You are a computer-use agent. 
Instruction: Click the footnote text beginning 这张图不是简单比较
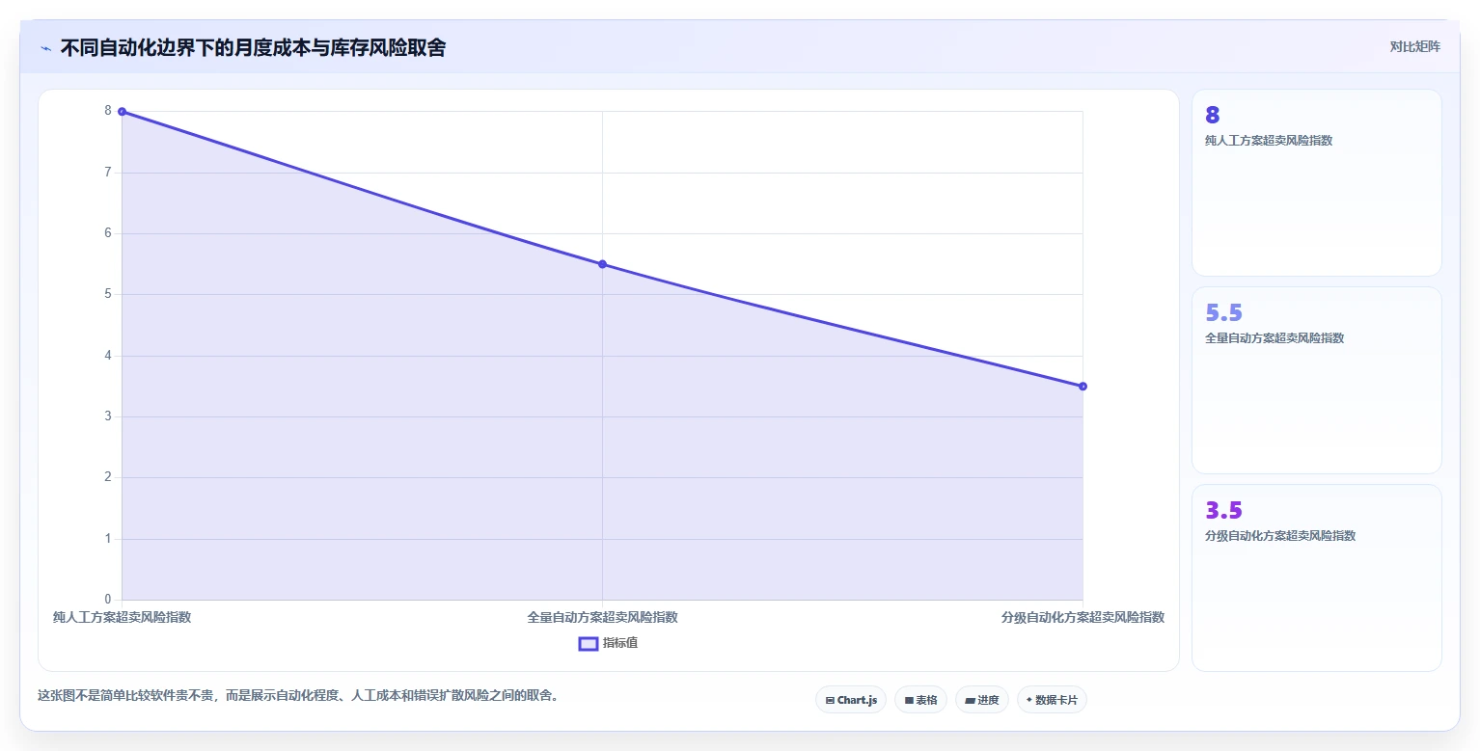click(x=298, y=695)
